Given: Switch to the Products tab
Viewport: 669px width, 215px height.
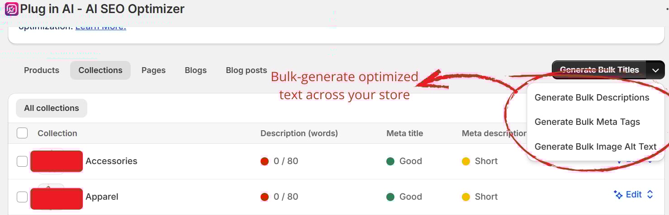Looking at the screenshot, I should click(42, 70).
